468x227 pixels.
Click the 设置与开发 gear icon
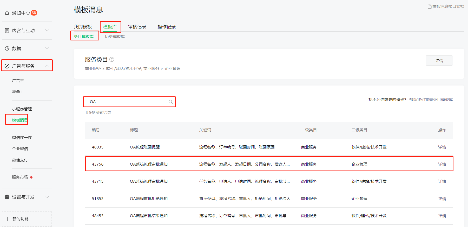(x=7, y=197)
